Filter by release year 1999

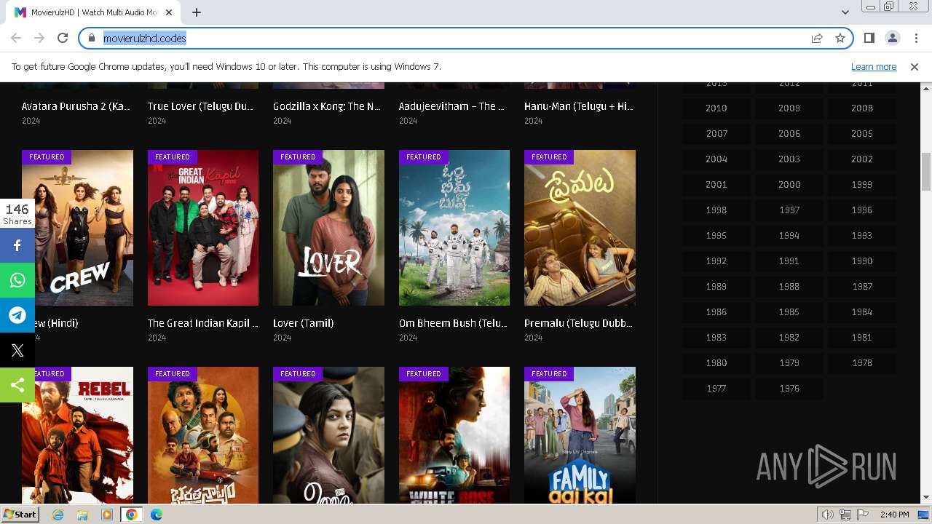click(862, 184)
